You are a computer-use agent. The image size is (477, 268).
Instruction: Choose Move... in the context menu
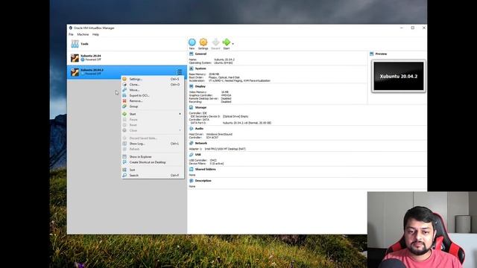coord(152,90)
